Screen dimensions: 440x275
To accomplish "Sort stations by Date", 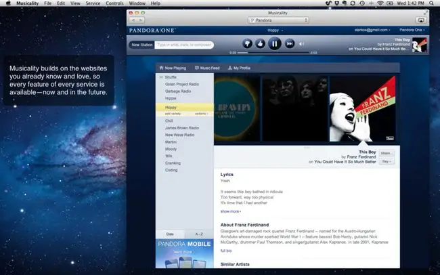I will 170,234.
